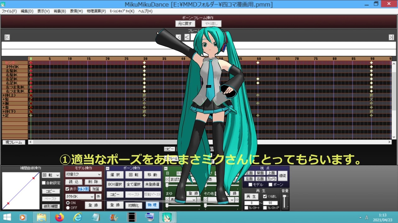This screenshot has width=398, height=223.
Task: Select the frame 0 keyframe of センター
Action: [31, 63]
